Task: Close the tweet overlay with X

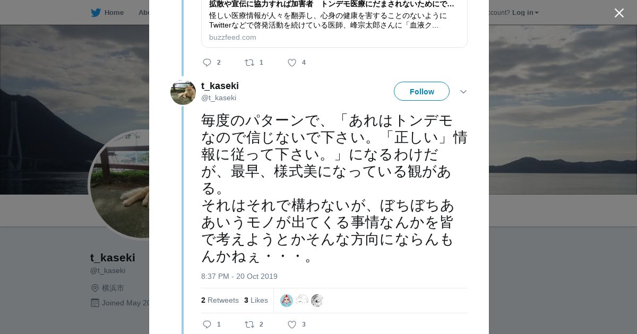Action: point(619,13)
